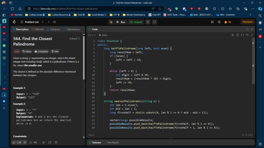The image size is (264, 148).
Task: Open the Testcase tab
Action: click(x=95, y=142)
